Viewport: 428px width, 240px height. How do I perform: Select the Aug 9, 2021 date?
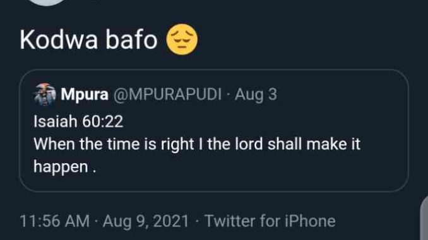146,221
